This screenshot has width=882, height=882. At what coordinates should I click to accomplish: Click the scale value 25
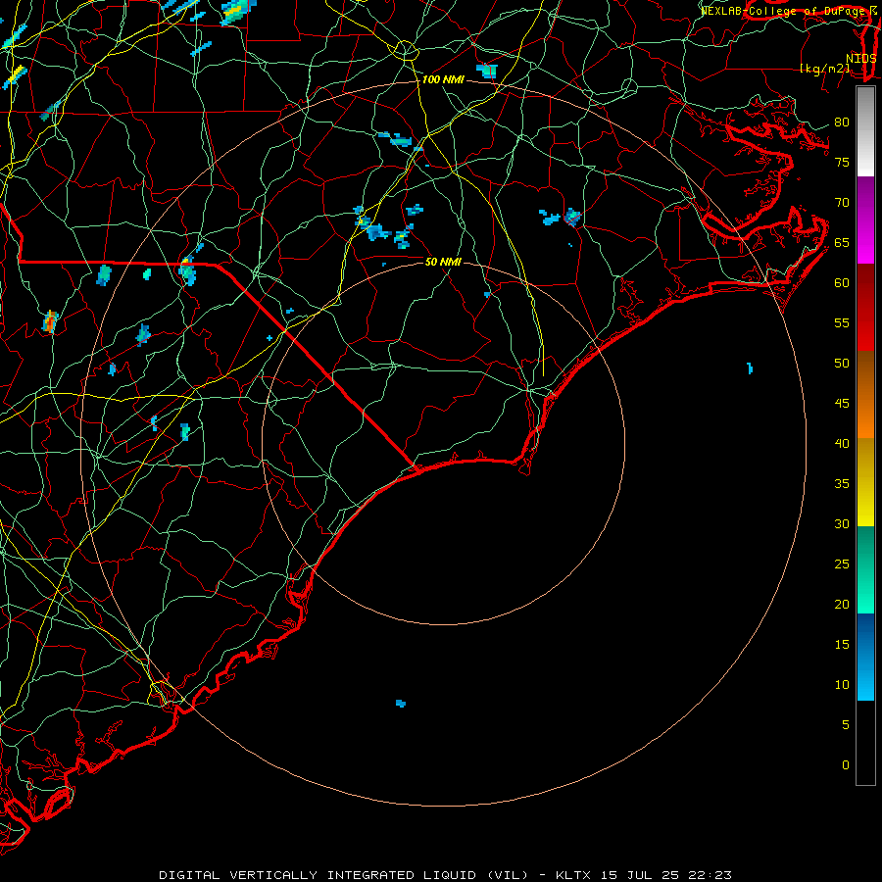click(x=842, y=564)
